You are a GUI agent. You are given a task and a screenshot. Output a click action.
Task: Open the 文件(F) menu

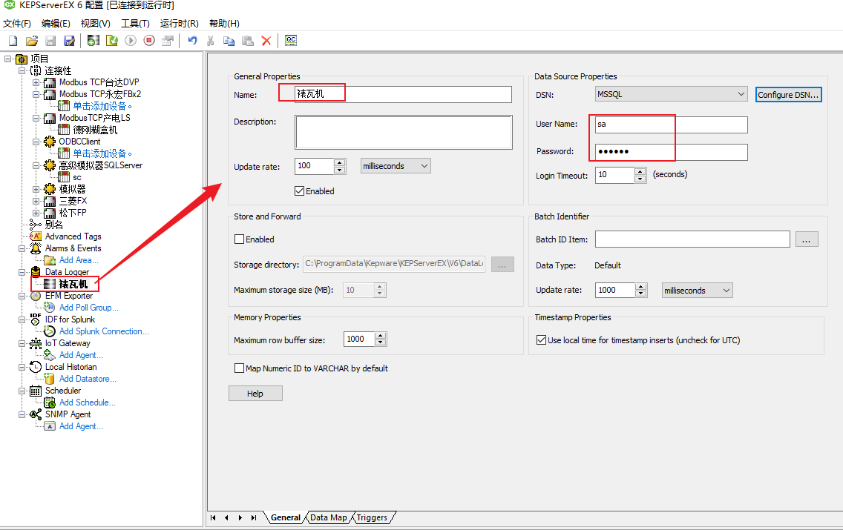(17, 24)
